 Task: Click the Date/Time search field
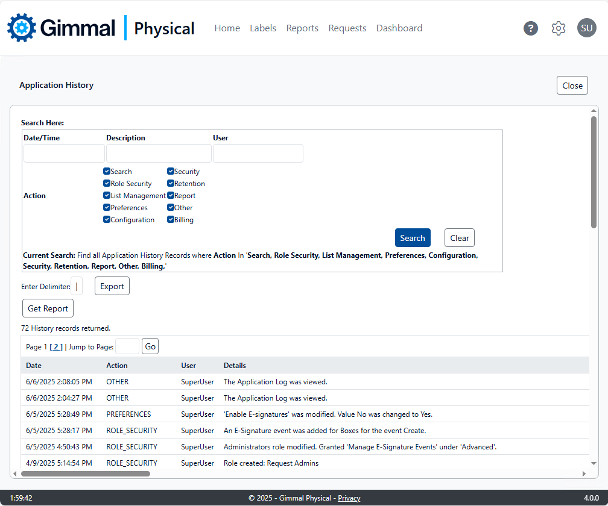[64, 154]
